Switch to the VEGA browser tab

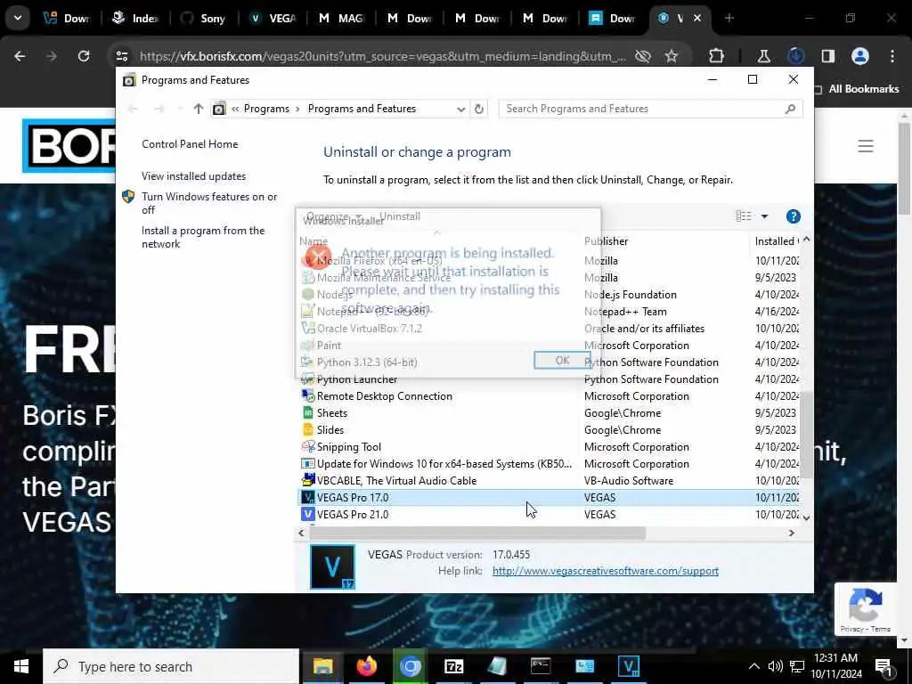pos(273,19)
